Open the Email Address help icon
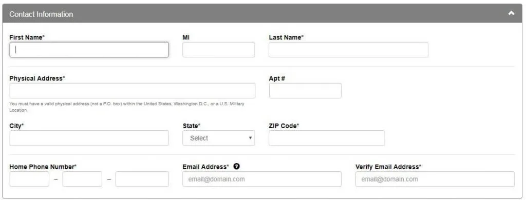Image resolution: width=526 pixels, height=200 pixels. 236,166
